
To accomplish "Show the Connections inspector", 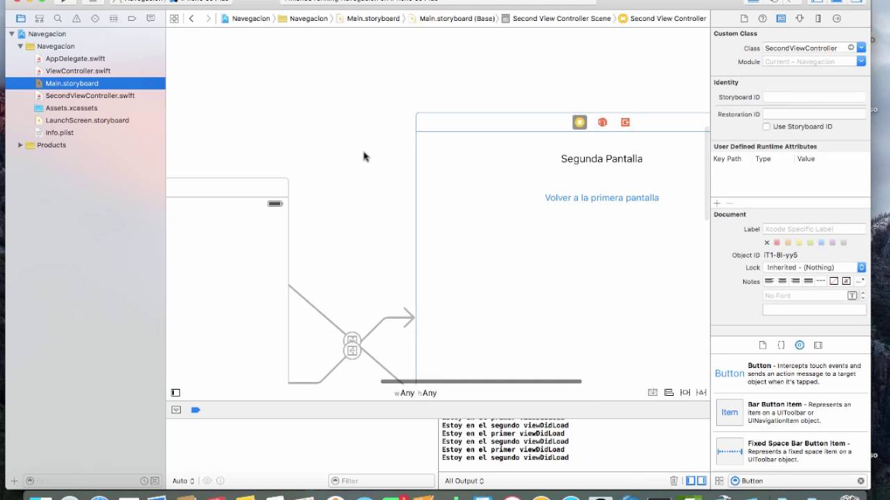I will pos(836,19).
